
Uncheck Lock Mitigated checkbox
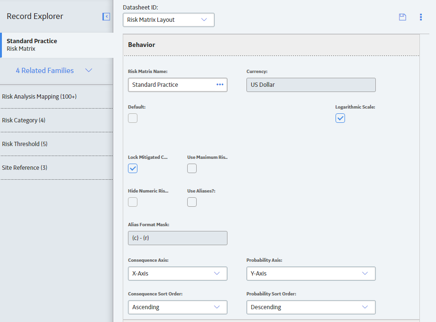(x=133, y=168)
